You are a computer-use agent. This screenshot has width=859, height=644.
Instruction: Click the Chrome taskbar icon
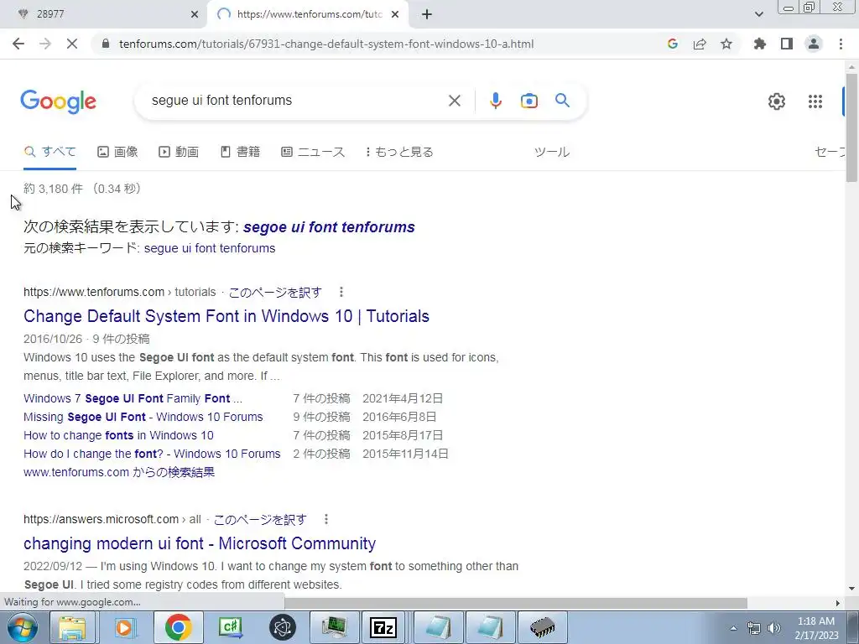pyautogui.click(x=178, y=627)
